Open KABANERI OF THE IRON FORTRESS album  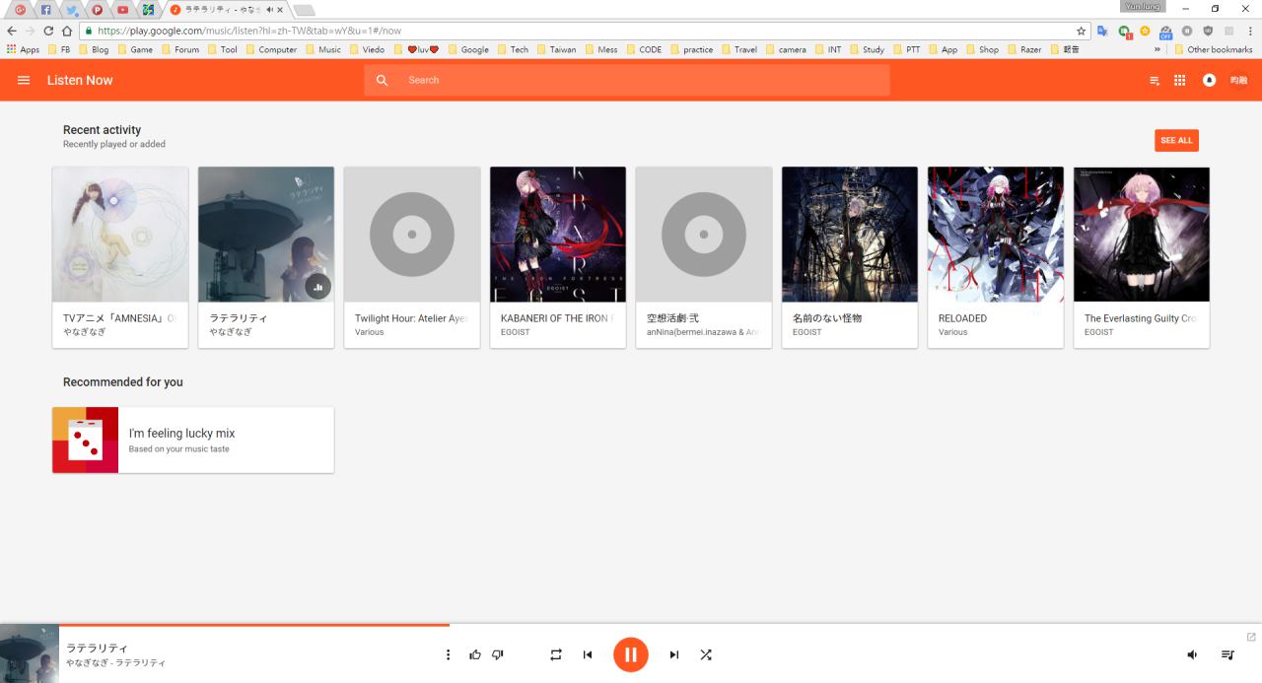point(558,257)
